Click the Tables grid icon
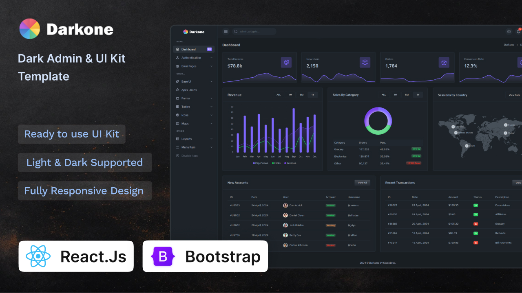 tap(177, 107)
